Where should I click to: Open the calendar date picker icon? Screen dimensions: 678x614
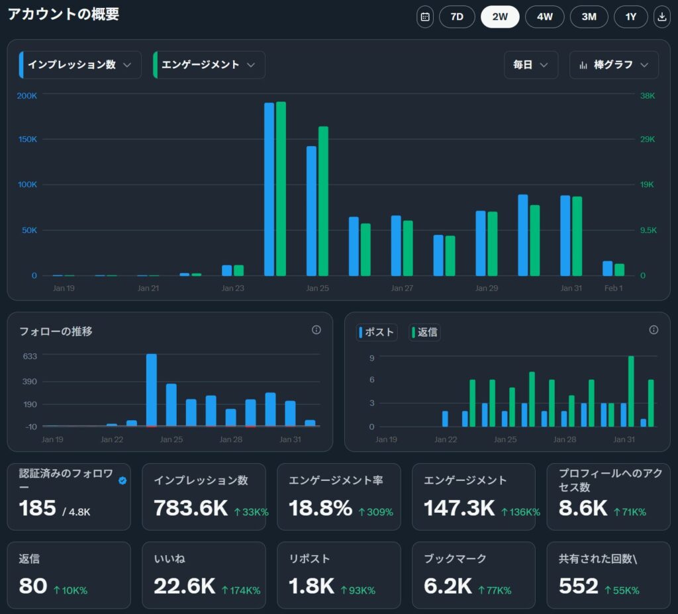pyautogui.click(x=425, y=17)
